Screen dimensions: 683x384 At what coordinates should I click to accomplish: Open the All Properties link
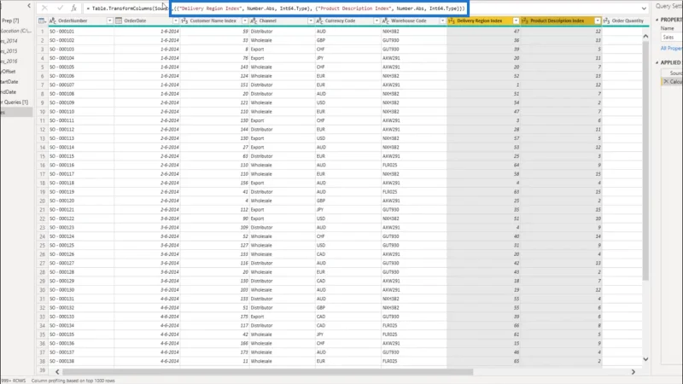coord(671,49)
